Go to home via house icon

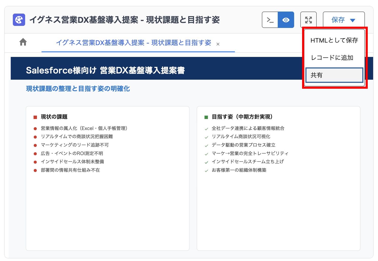(23, 42)
